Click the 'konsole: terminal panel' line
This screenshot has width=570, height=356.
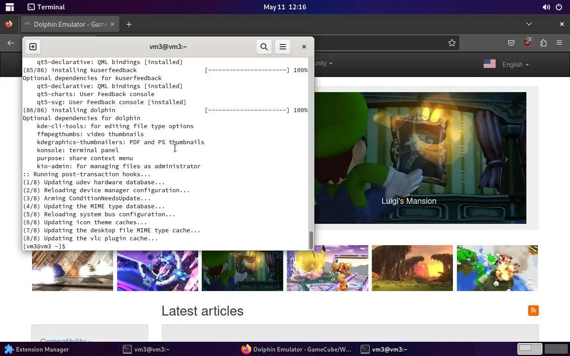78,150
